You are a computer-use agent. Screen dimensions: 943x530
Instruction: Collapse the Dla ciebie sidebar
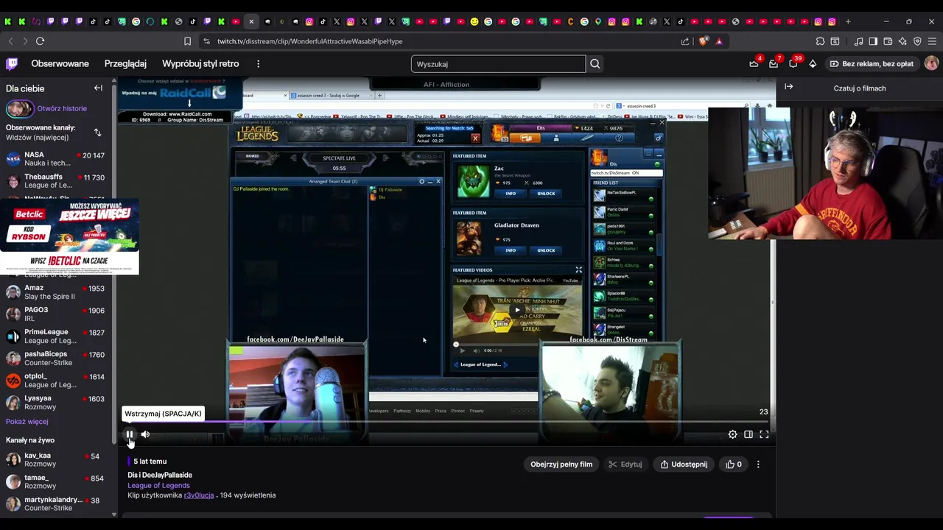tap(98, 88)
